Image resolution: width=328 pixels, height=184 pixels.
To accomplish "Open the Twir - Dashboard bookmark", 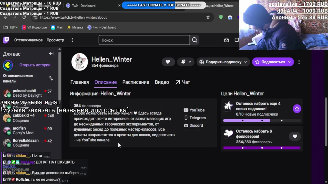I will [x=102, y=27].
